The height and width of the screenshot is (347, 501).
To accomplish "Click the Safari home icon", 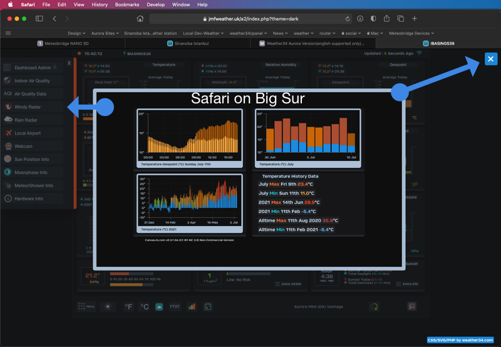I will tap(140, 19).
